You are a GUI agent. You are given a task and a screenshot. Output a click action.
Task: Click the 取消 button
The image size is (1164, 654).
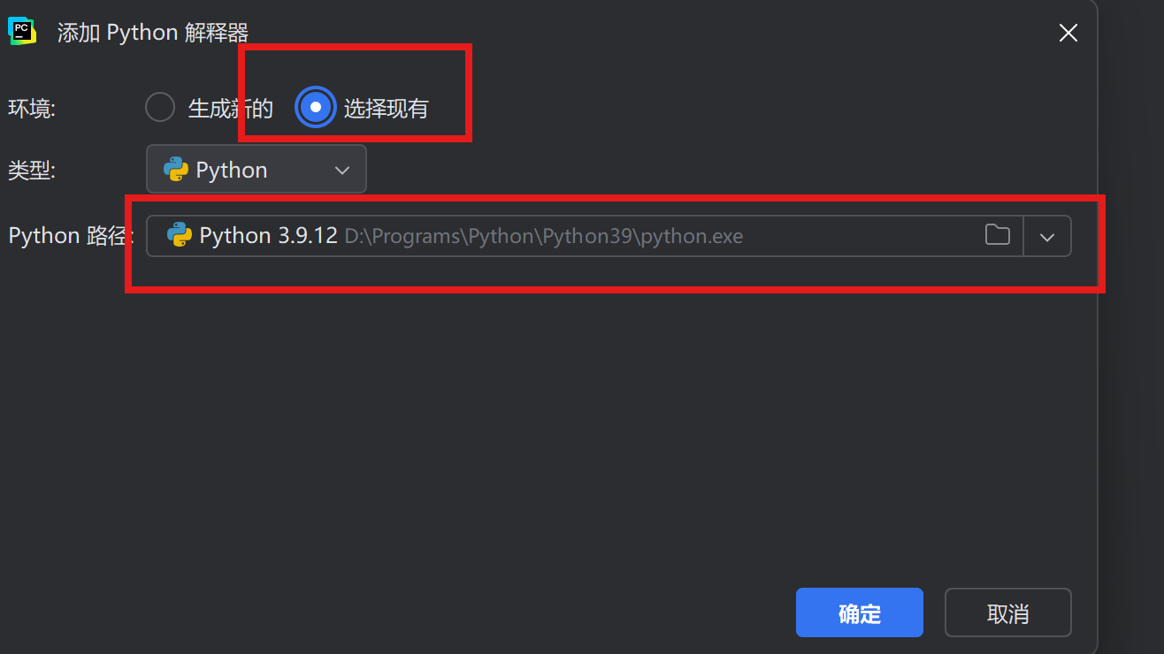pyautogui.click(x=1008, y=612)
